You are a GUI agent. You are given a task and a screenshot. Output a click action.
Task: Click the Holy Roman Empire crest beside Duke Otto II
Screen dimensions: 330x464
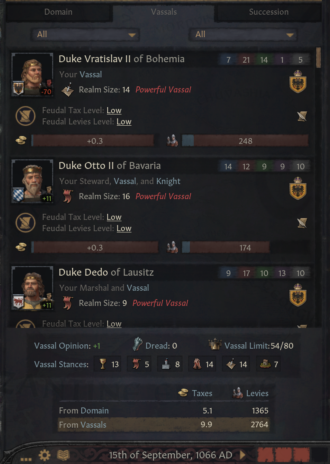(298, 189)
